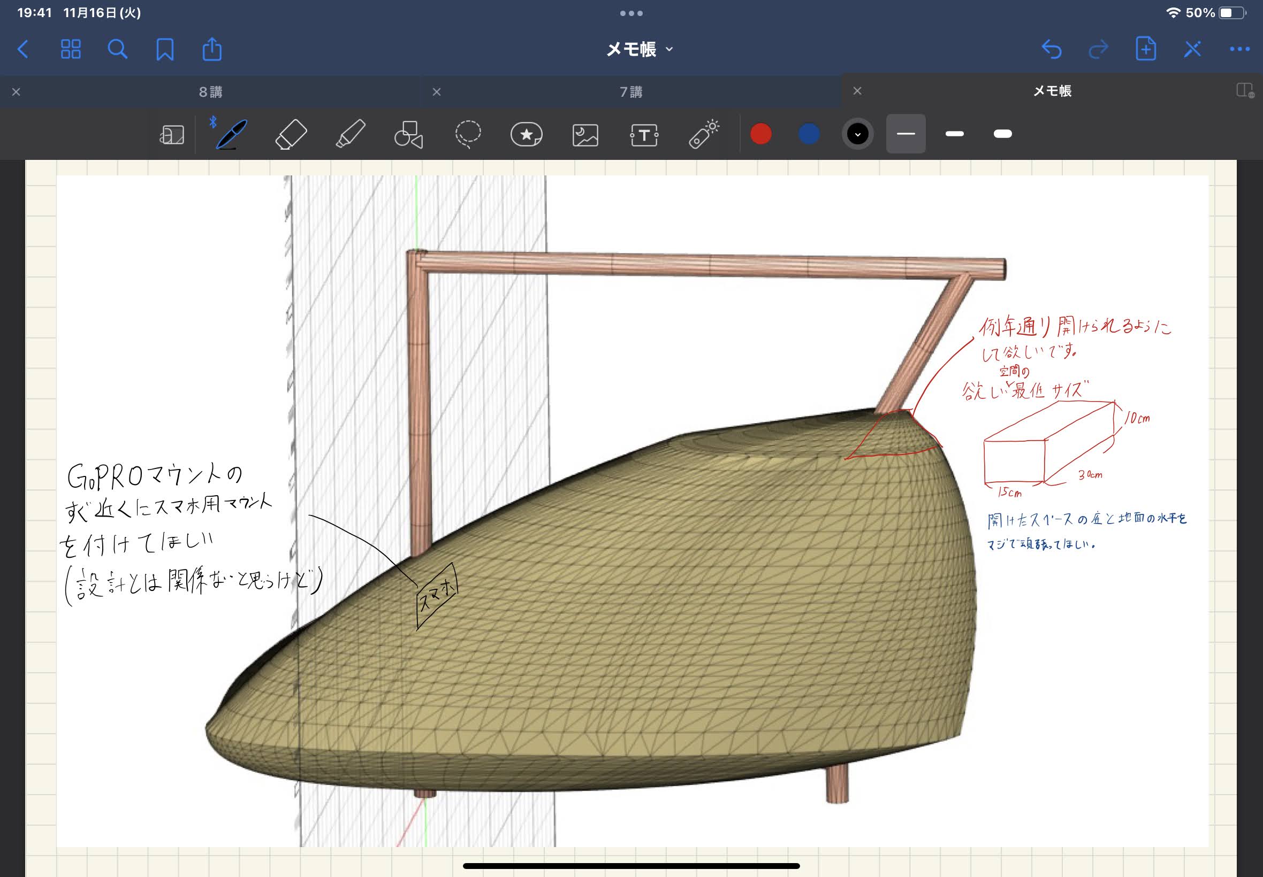This screenshot has height=877, width=1263.
Task: Expand the メモ帳 title dropdown
Action: 639,49
